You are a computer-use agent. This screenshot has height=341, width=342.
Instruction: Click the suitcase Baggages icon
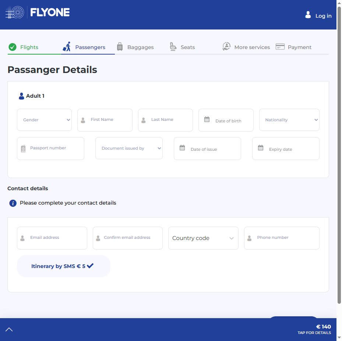click(120, 46)
